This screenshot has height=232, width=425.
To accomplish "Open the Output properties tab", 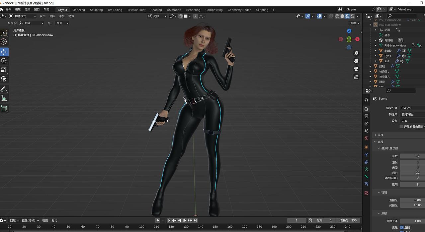I will click(x=366, y=116).
